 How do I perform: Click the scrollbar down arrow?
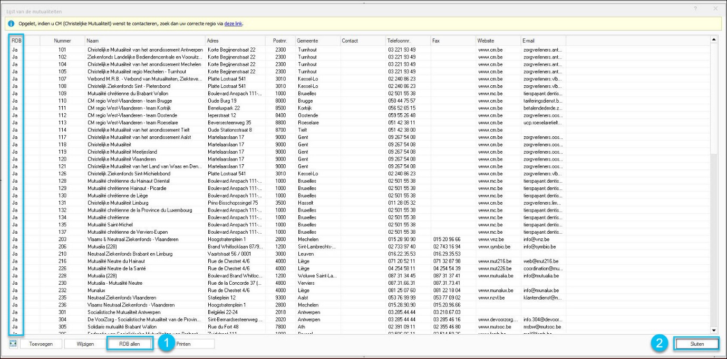tap(714, 330)
